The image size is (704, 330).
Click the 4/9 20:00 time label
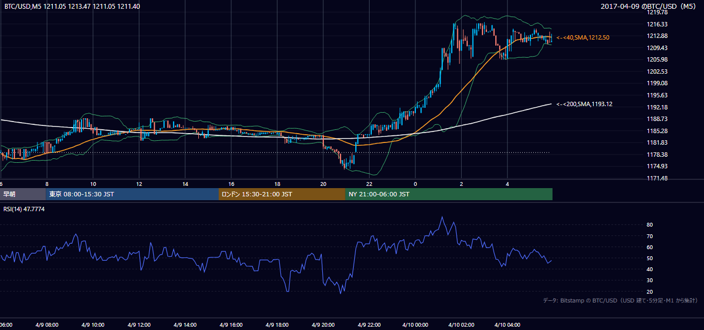322,325
